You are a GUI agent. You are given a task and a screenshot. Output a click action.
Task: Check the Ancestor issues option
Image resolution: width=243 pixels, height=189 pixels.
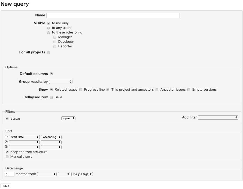pos(157,90)
